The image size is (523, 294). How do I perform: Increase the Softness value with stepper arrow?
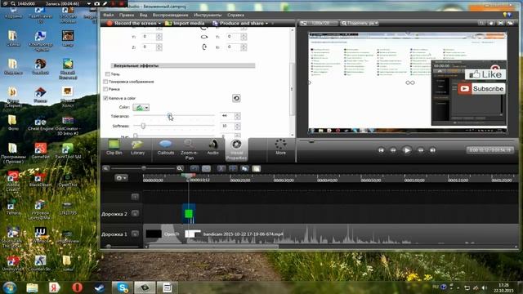(238, 124)
